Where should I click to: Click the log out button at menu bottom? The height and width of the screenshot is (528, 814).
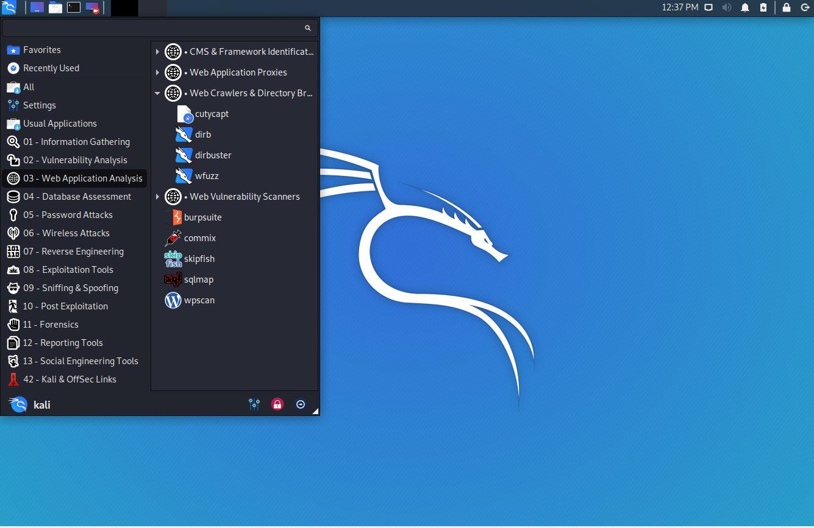point(301,404)
